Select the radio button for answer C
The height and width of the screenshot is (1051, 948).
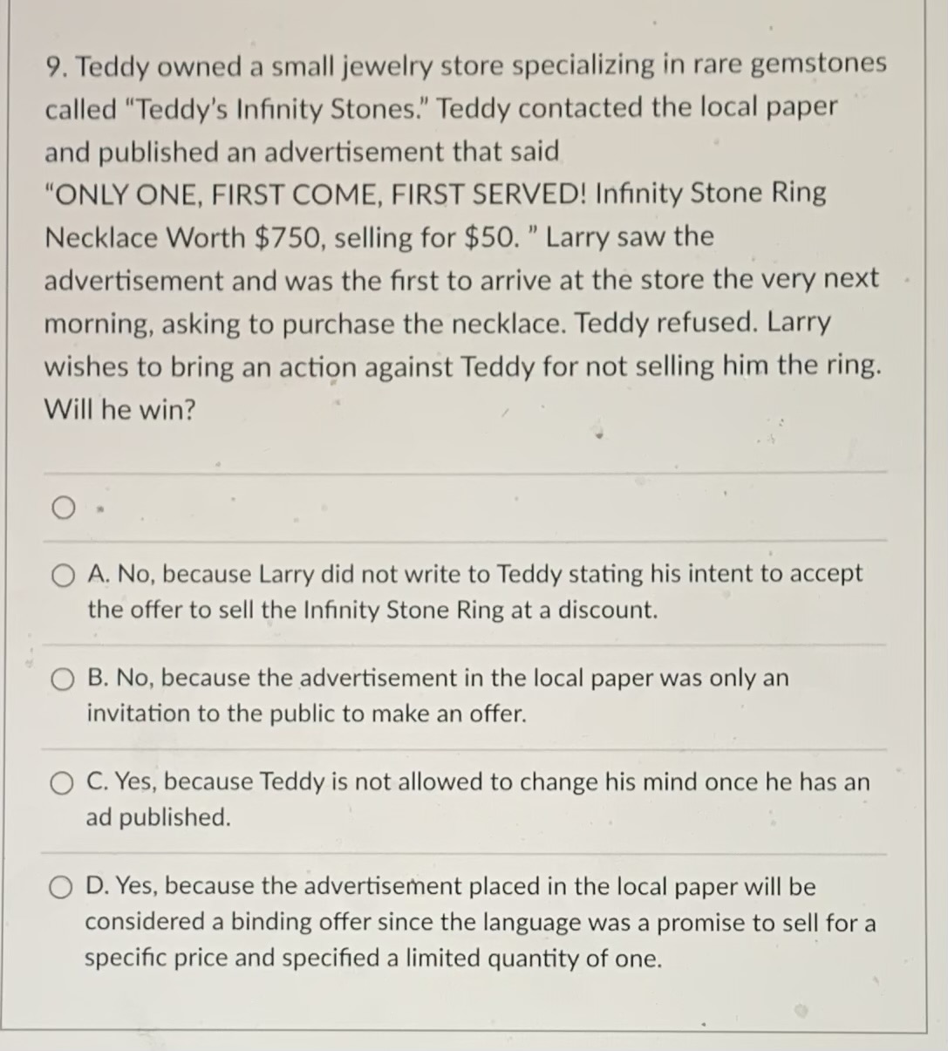(62, 783)
